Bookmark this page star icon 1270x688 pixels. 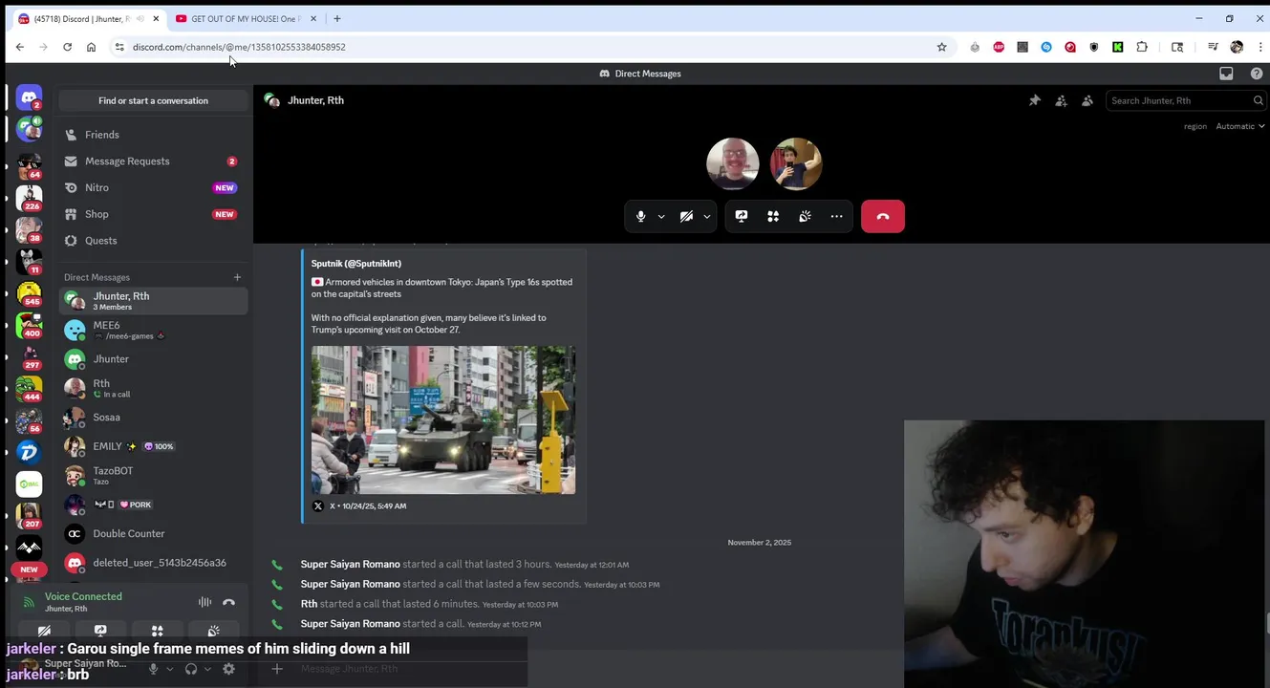point(941,47)
